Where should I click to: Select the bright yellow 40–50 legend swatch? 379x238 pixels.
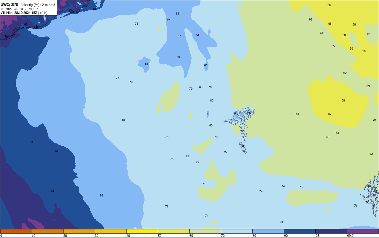click(x=142, y=231)
